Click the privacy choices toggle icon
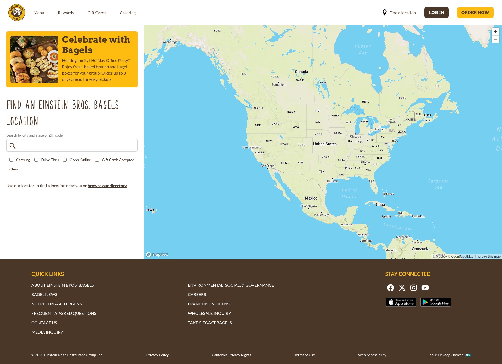The image size is (502, 364). [468, 355]
